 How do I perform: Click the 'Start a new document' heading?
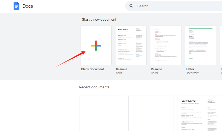pyautogui.click(x=99, y=20)
